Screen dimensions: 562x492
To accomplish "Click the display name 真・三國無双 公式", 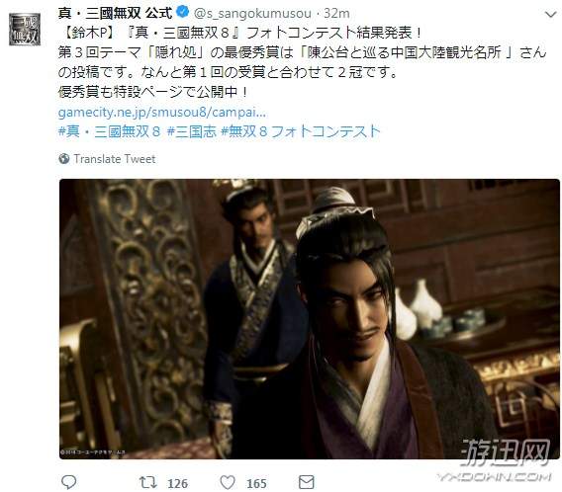I will point(115,13).
